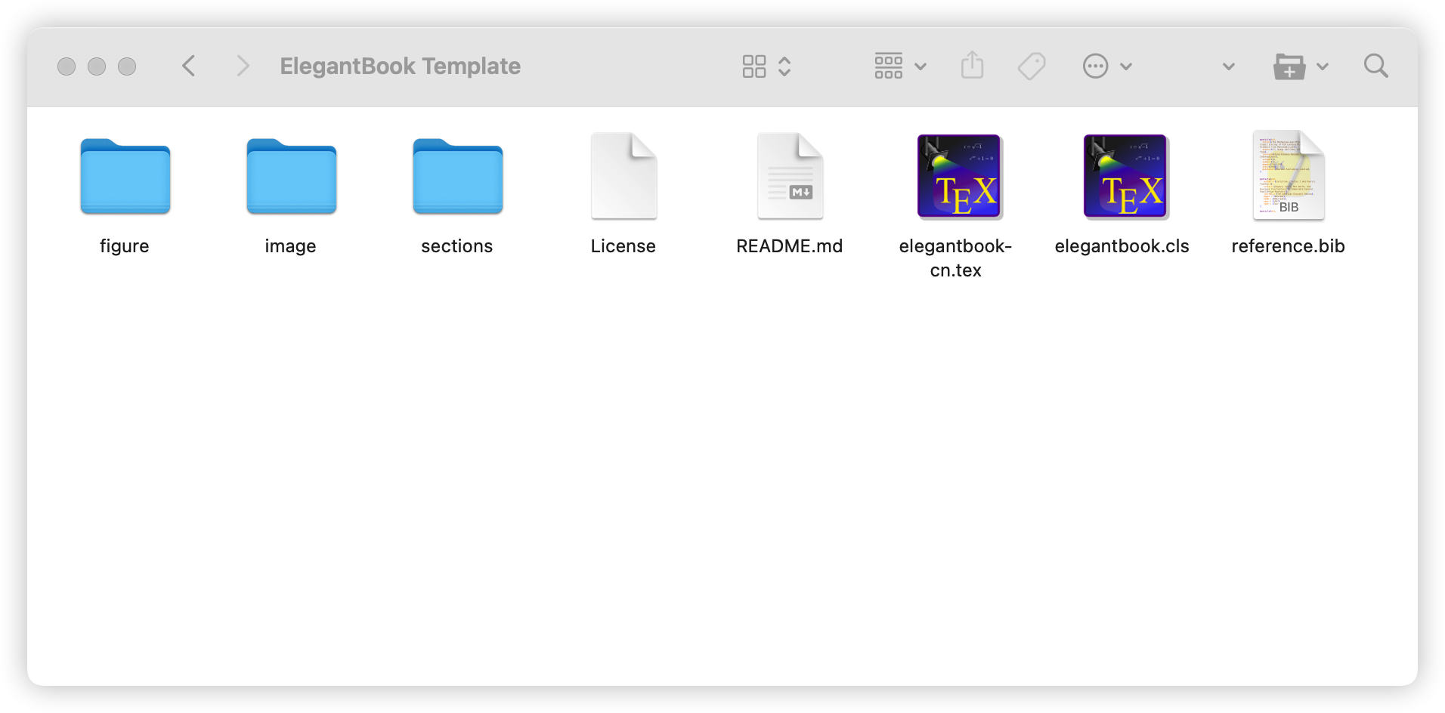This screenshot has height=713, width=1445.
Task: Open the standalone chevron dropdown in toolbar
Action: click(x=1229, y=66)
